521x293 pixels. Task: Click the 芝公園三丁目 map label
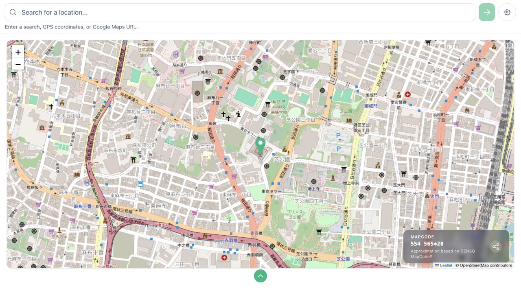pyautogui.click(x=301, y=120)
